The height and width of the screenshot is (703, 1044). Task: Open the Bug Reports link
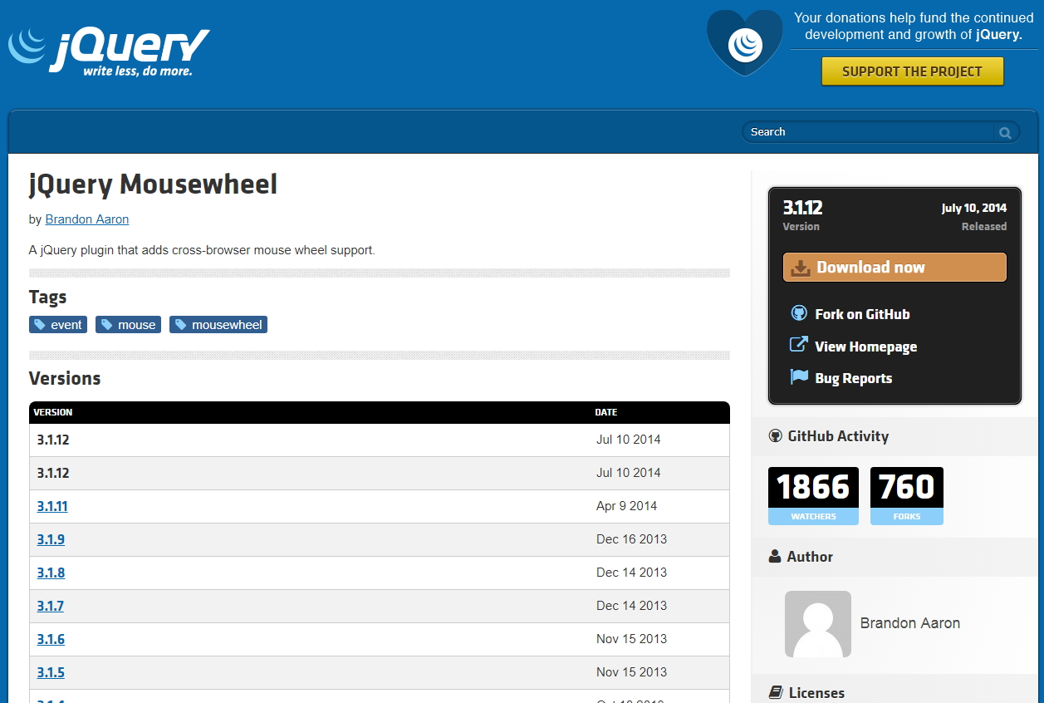[x=854, y=378]
